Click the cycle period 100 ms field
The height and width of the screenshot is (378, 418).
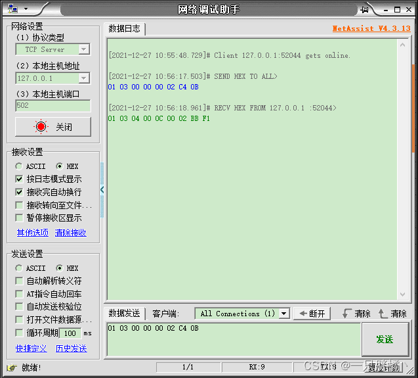(70, 333)
